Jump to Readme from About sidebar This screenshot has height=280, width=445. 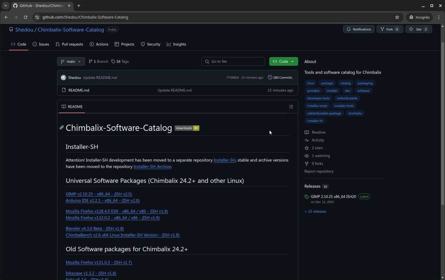[315, 132]
